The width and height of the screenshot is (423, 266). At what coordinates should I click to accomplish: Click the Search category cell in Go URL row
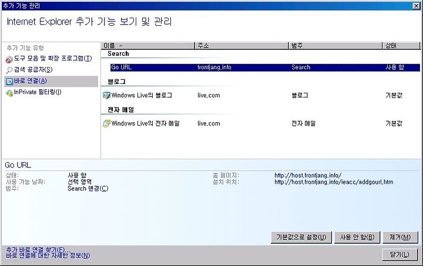click(x=301, y=68)
